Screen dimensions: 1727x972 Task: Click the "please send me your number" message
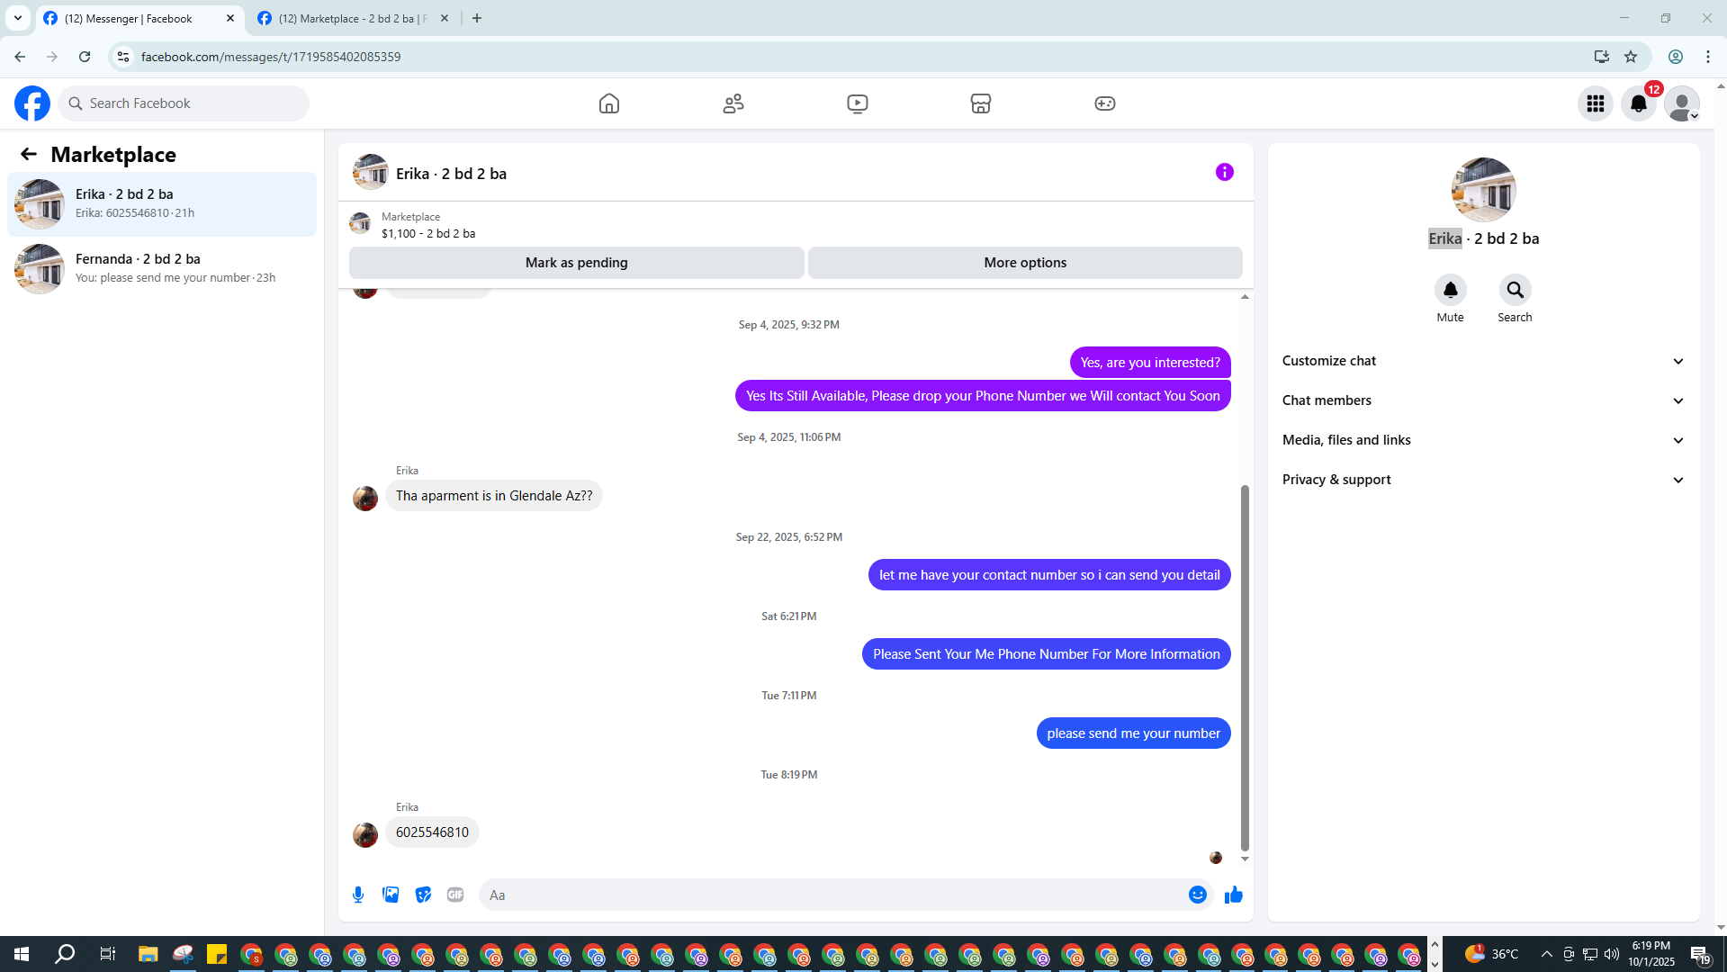click(x=1134, y=733)
